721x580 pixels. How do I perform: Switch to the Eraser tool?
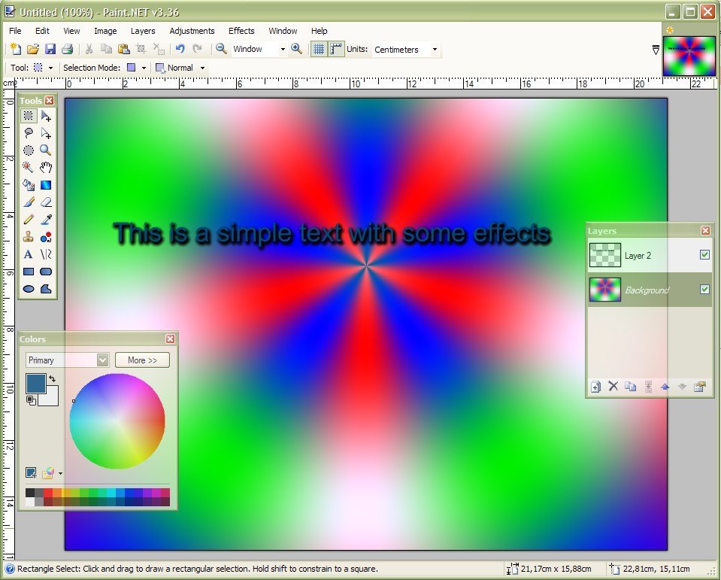(46, 202)
